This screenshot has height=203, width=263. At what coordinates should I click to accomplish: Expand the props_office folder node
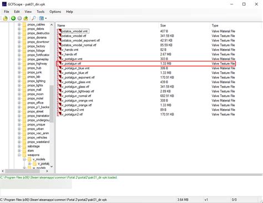click(x=19, y=103)
